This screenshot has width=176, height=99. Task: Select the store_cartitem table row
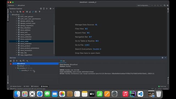[31, 35]
